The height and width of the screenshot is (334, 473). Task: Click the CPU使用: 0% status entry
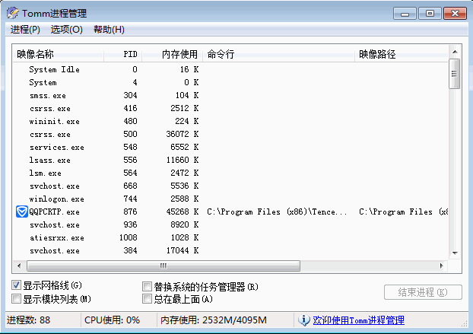pos(112,320)
